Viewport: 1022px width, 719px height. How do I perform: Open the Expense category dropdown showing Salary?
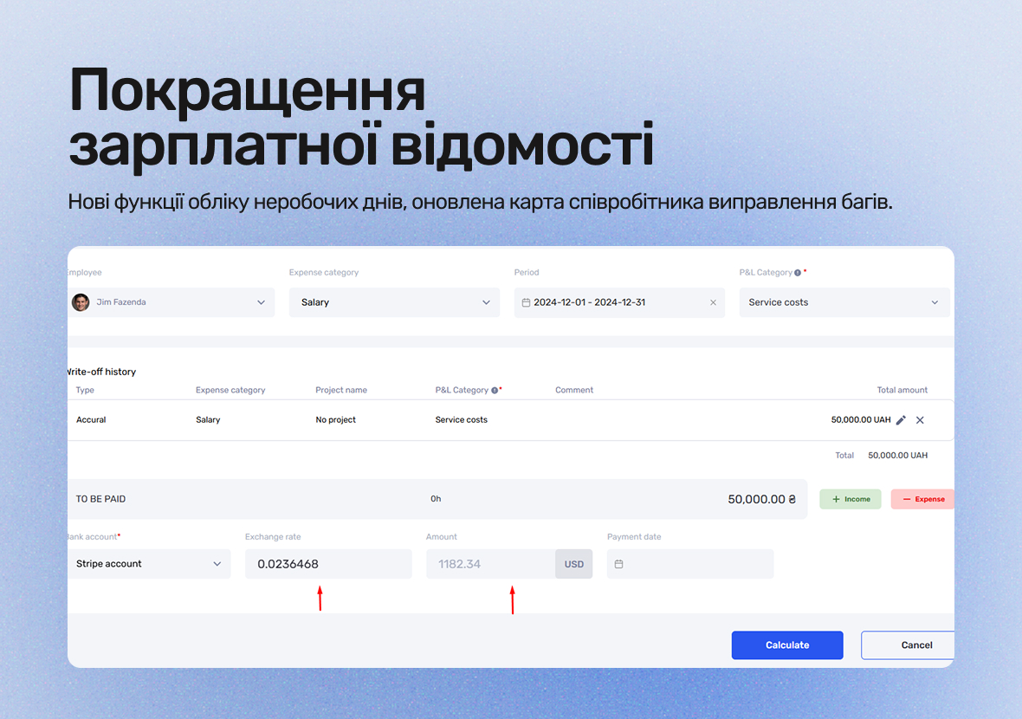(x=394, y=302)
